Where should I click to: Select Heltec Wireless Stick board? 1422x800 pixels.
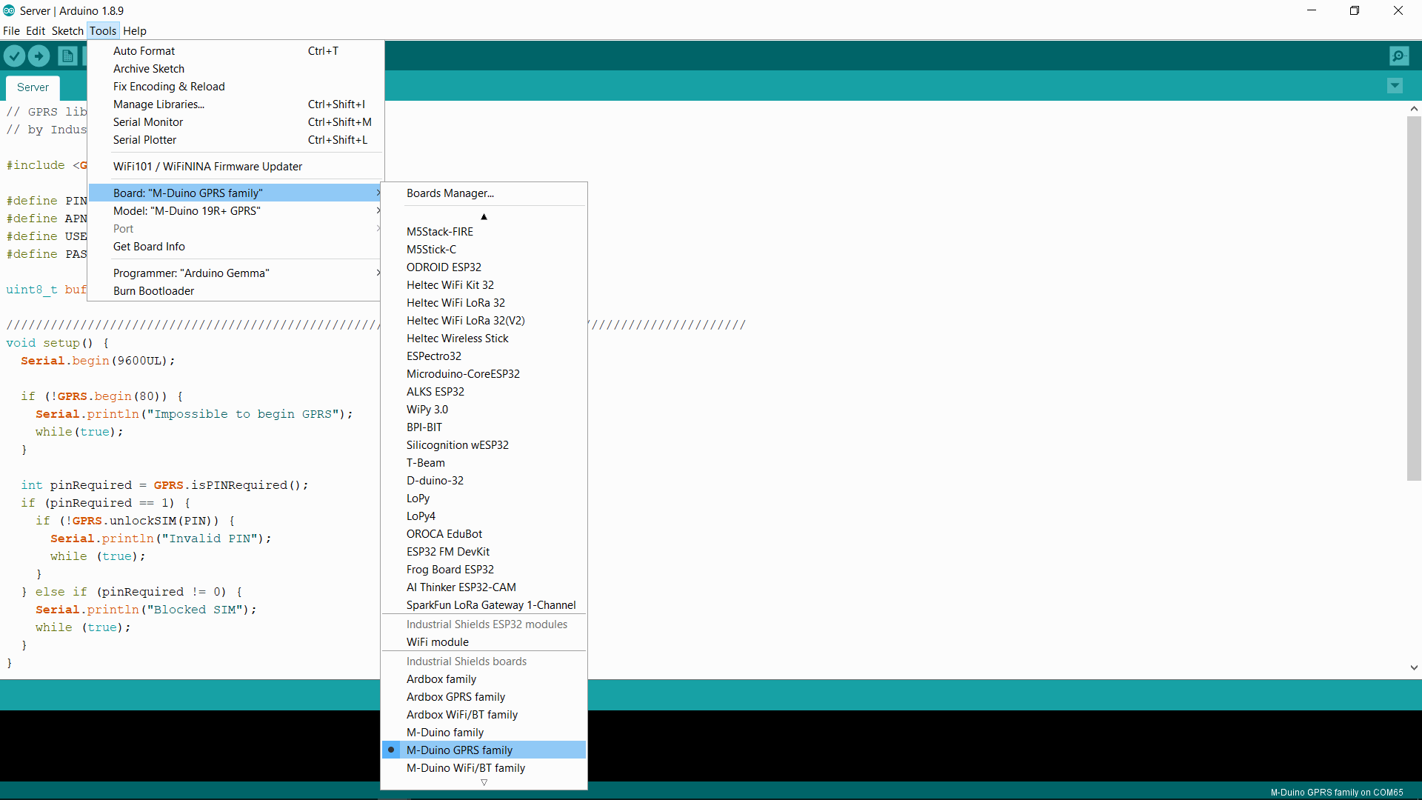(484, 338)
